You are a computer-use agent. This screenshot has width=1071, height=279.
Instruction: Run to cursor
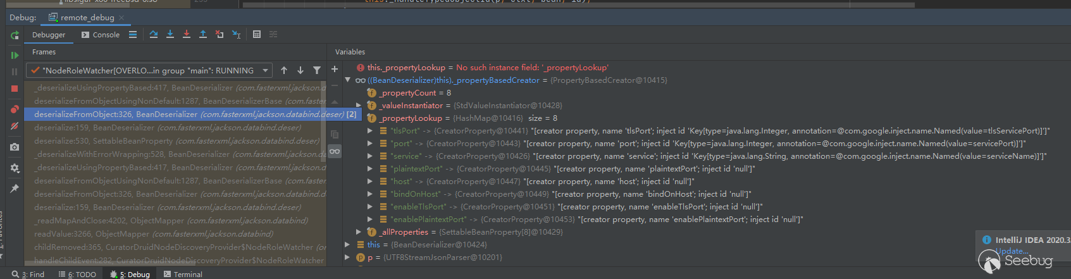(236, 34)
